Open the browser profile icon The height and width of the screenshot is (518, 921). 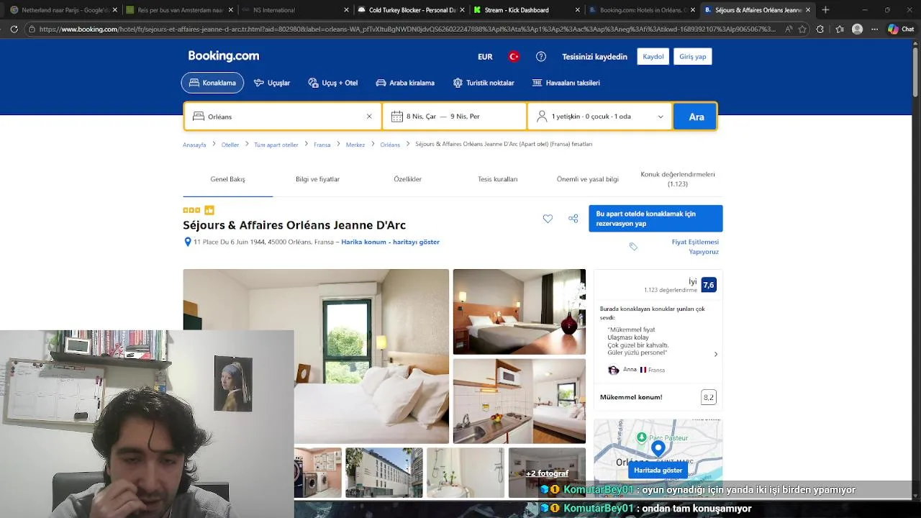pos(857,29)
